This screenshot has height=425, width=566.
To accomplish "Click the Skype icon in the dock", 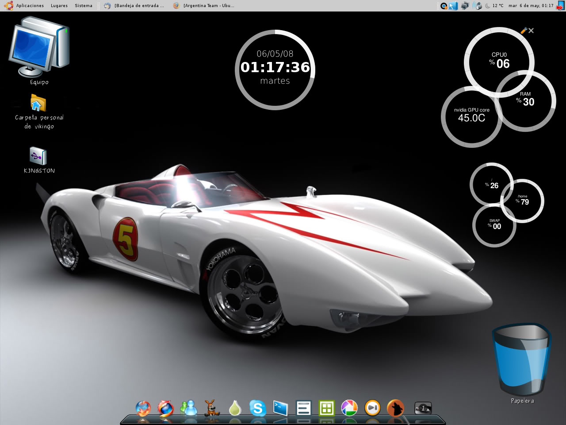I will pos(257,408).
